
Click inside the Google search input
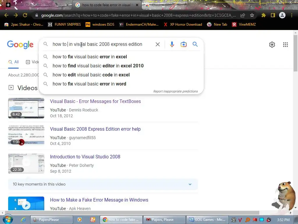(x=97, y=44)
